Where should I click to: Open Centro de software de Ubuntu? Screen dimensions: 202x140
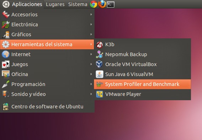click(47, 107)
